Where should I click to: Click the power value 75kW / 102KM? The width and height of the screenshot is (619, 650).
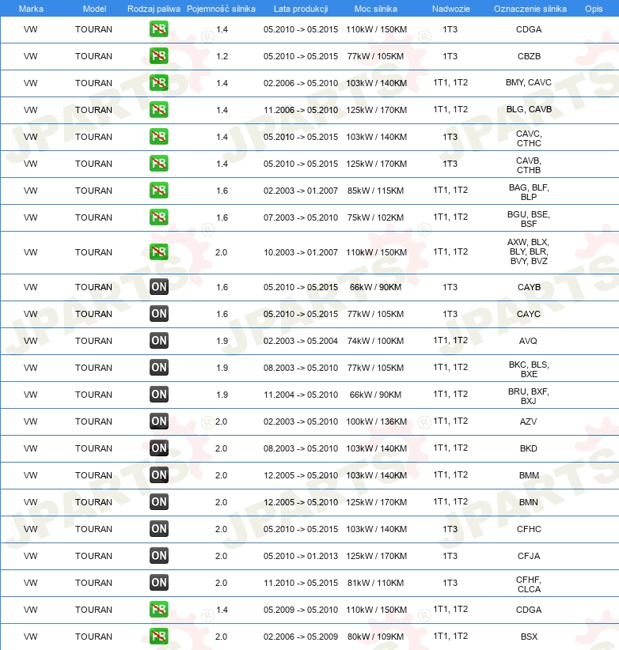click(376, 217)
